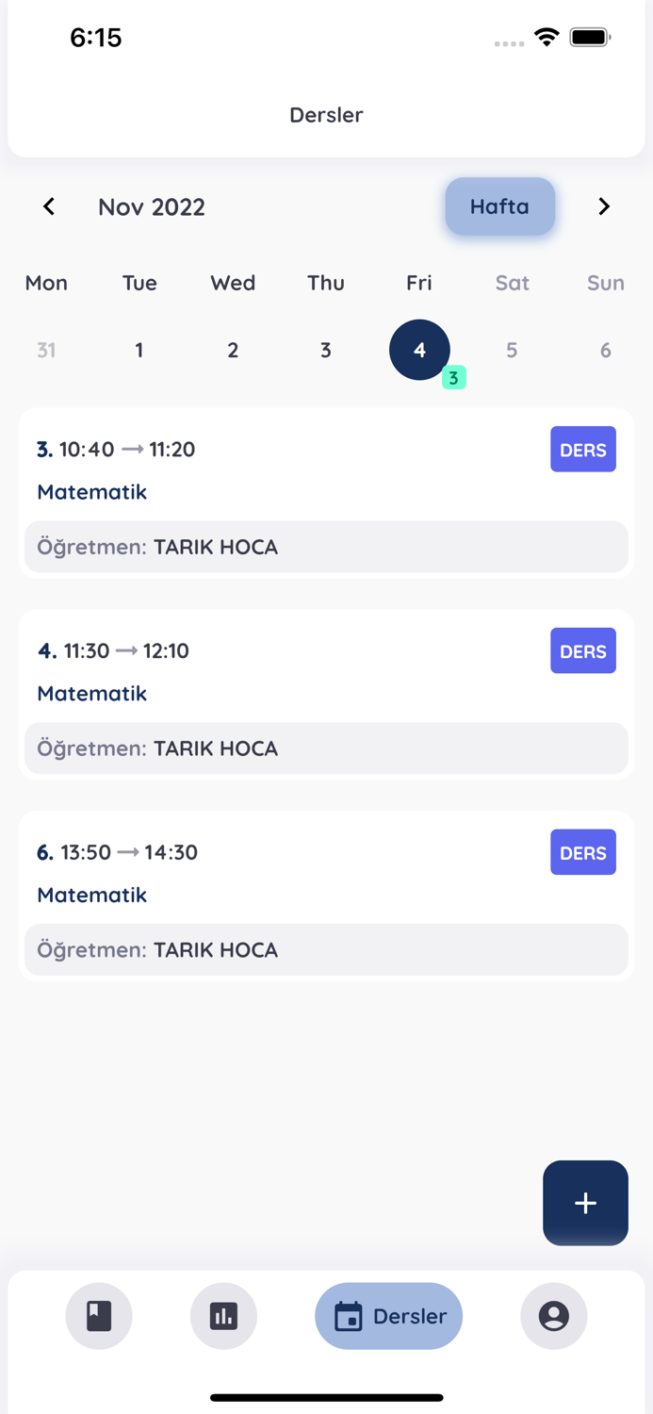This screenshot has width=653, height=1414.
Task: Toggle the Hafta week view button
Action: click(x=499, y=206)
